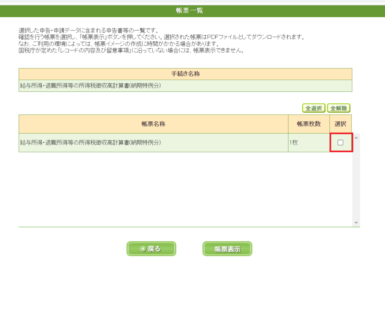385x319 pixels.
Task: Click the 帳票表示 button
Action: 227,249
